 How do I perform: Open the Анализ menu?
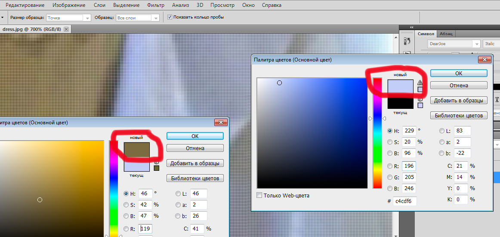click(x=180, y=5)
